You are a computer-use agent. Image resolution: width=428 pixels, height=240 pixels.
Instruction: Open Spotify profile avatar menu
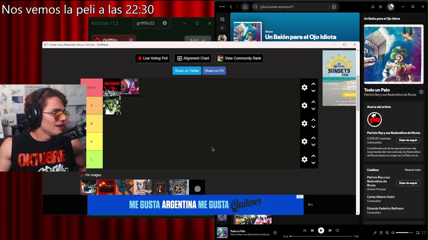391,7
